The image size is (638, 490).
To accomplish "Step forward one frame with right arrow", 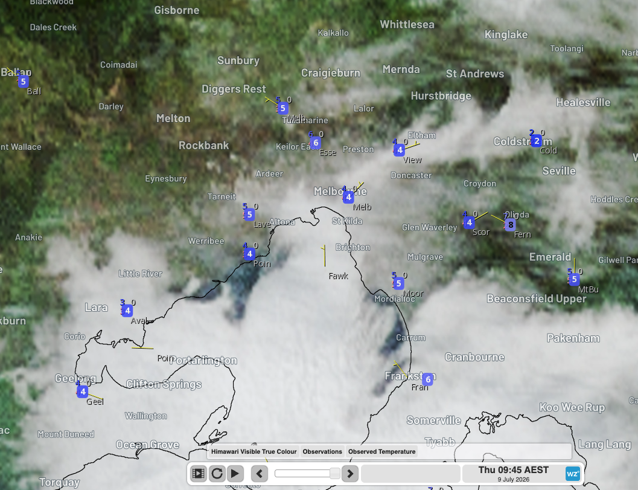I will (x=350, y=473).
